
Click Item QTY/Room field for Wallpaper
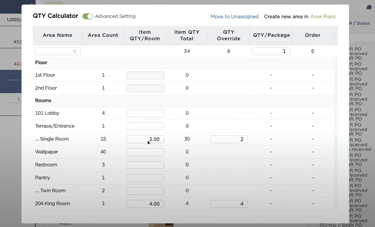pos(145,152)
